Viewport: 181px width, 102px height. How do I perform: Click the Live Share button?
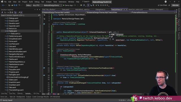click(162, 5)
